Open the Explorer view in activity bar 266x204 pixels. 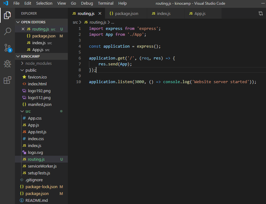coord(7,15)
